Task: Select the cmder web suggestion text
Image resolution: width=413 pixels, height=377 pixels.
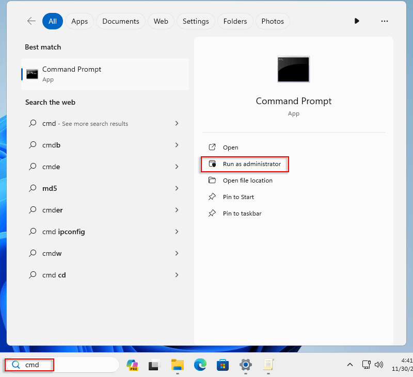Action: coord(53,210)
